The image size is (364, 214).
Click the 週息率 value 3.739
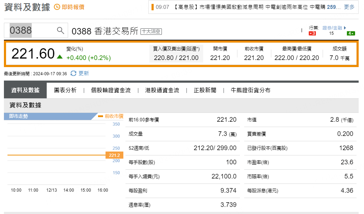[x=229, y=204]
